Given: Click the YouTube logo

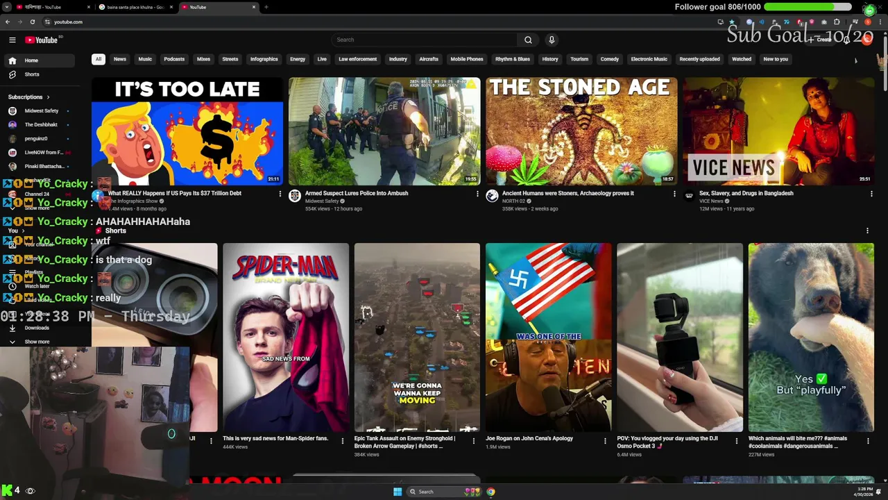Looking at the screenshot, I should [42, 40].
